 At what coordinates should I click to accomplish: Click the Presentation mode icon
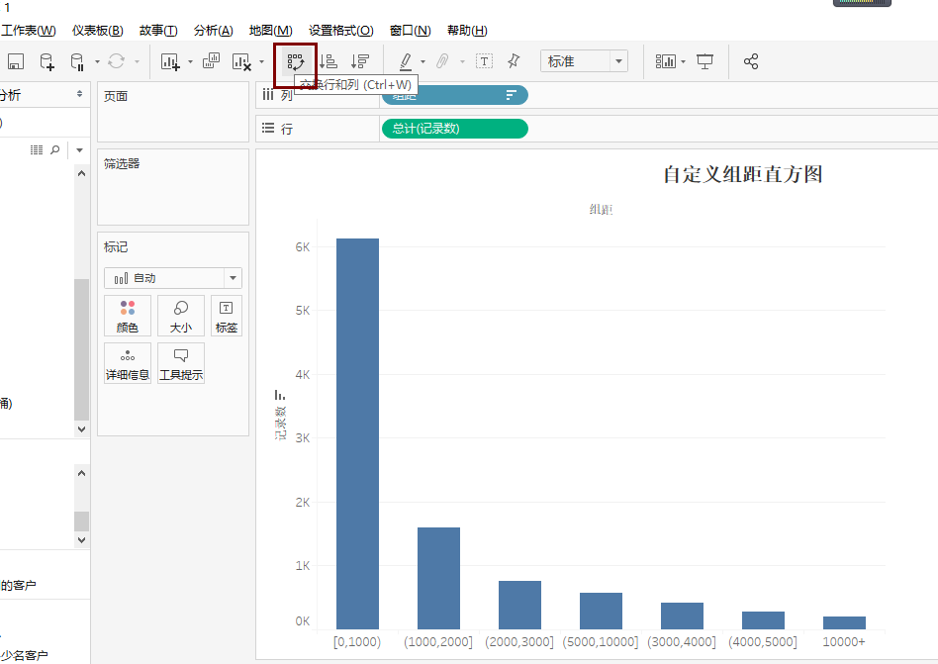[x=705, y=61]
